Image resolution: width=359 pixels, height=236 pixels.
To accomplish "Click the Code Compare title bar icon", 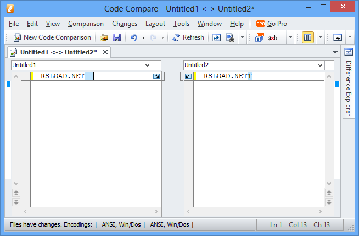I will [10, 8].
